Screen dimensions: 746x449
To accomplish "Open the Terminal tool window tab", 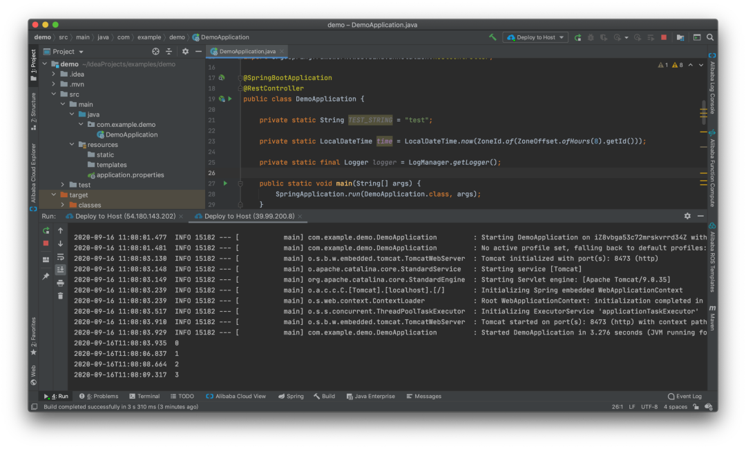I will click(144, 397).
